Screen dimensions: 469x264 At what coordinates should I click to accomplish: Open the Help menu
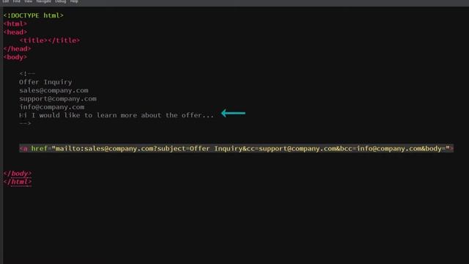coord(74,1)
